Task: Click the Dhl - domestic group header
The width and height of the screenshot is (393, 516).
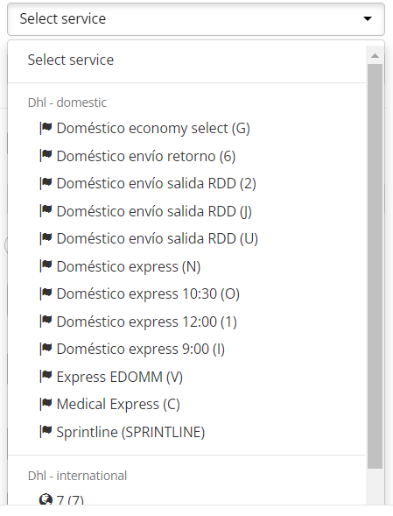Action: pyautogui.click(x=67, y=102)
